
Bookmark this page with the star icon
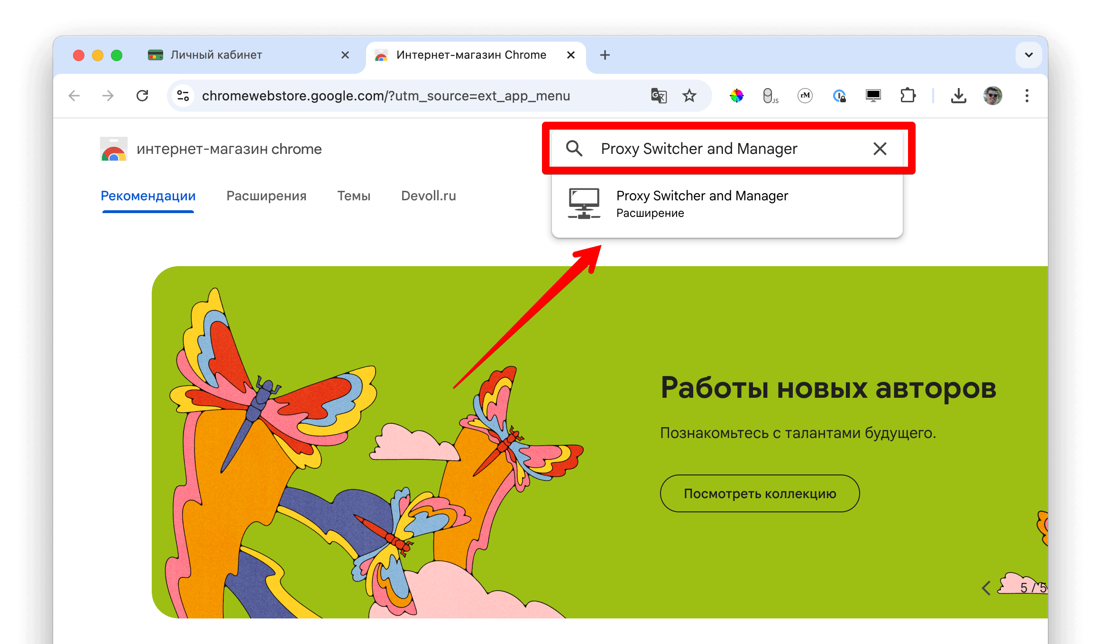689,96
